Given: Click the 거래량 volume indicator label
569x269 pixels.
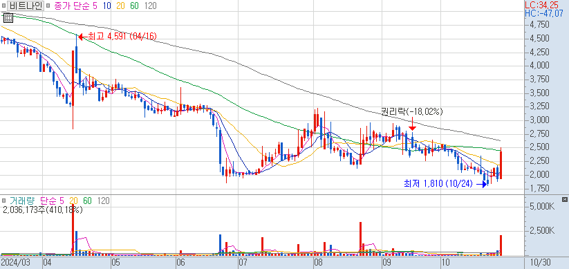Looking at the screenshot, I should (x=21, y=201).
